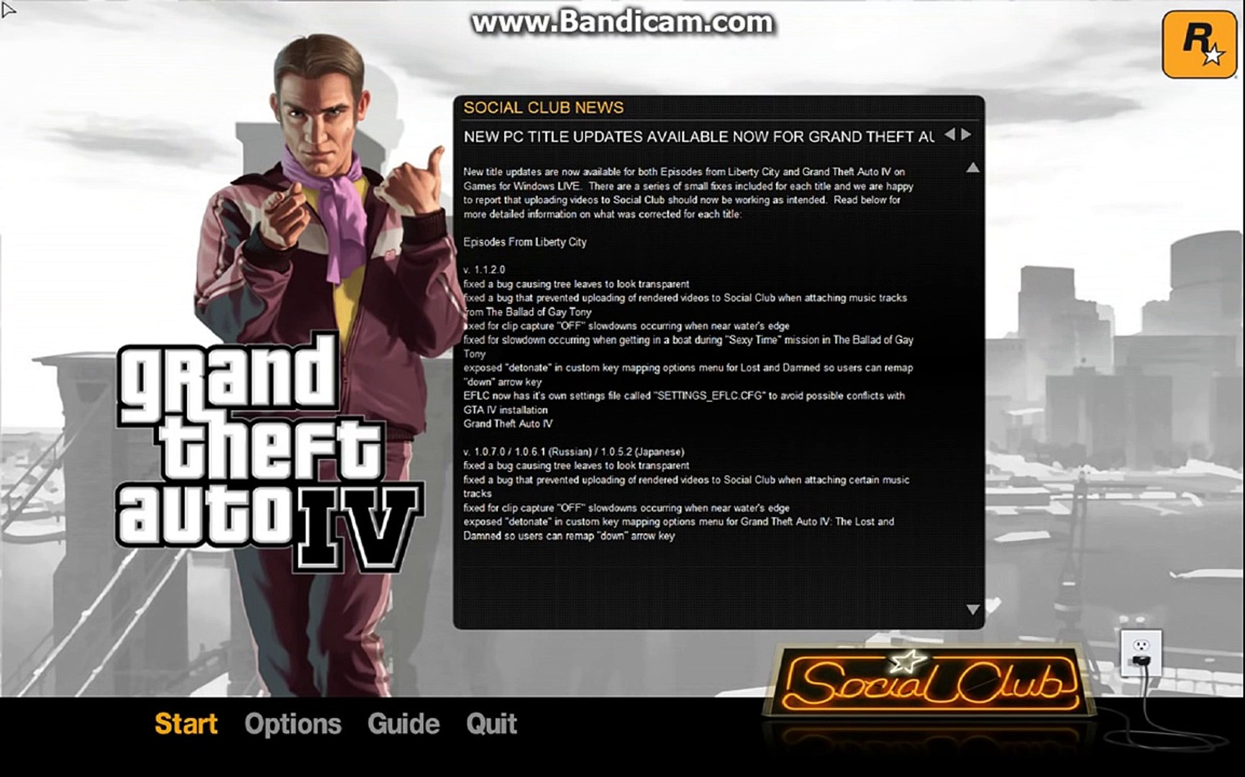The image size is (1245, 777).
Task: Choose Quit from the main menu
Action: click(x=491, y=724)
